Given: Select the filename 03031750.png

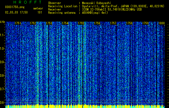Looking at the screenshot, I should click(15, 7).
